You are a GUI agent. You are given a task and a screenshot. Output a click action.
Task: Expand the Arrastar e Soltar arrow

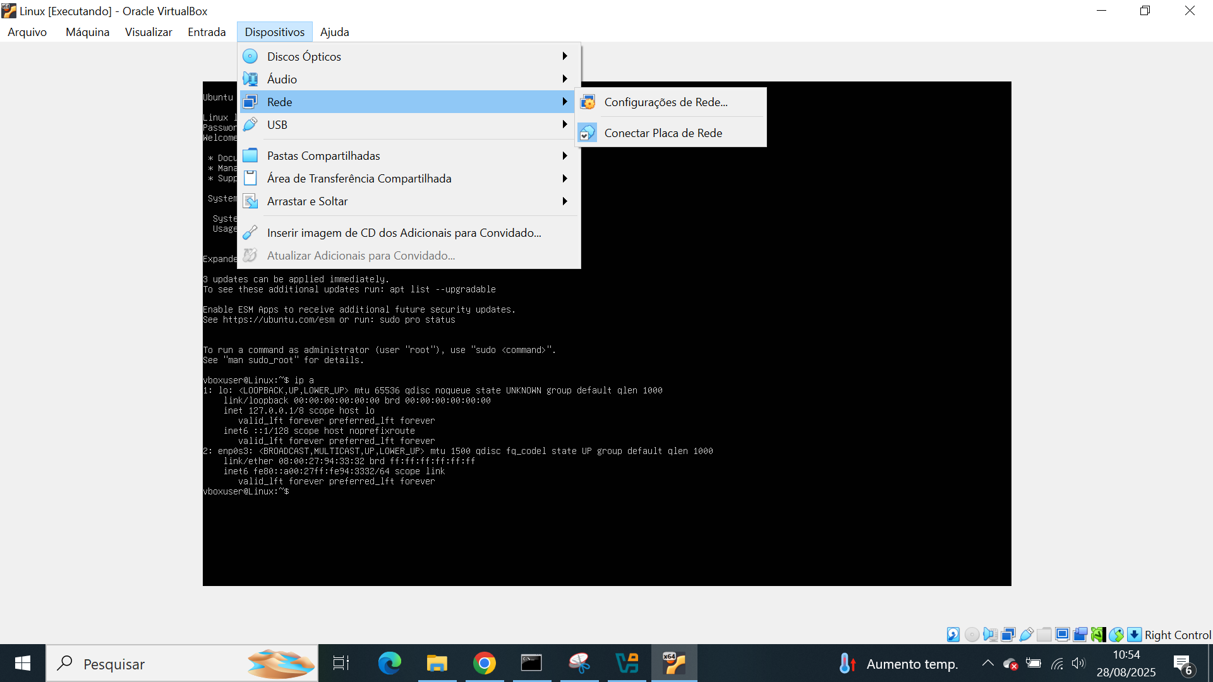[x=565, y=201]
